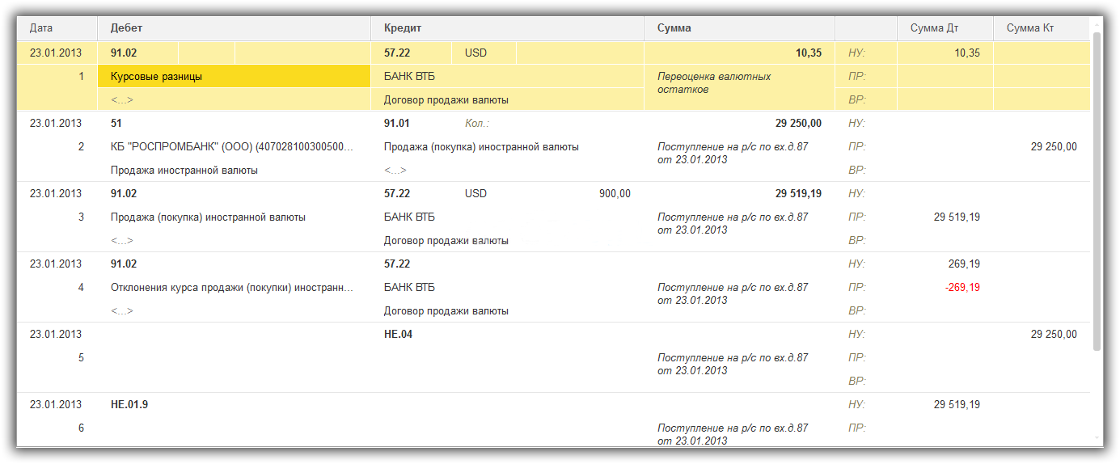Click the "Сумма Дт" column header
Screen dimensions: 1120x464
pos(934,28)
